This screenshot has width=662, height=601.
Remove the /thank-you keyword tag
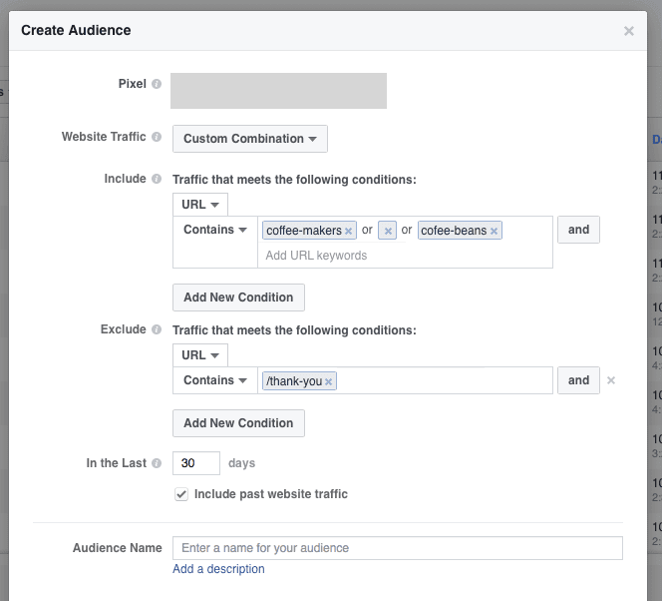tap(328, 381)
